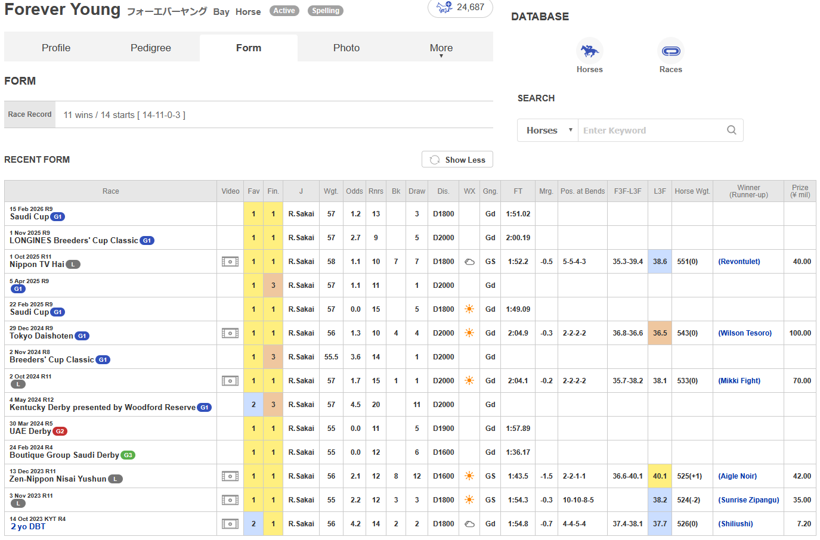Click L badge beside Nippon TV Hai
Screen dimensions: 820x540
coord(73,265)
